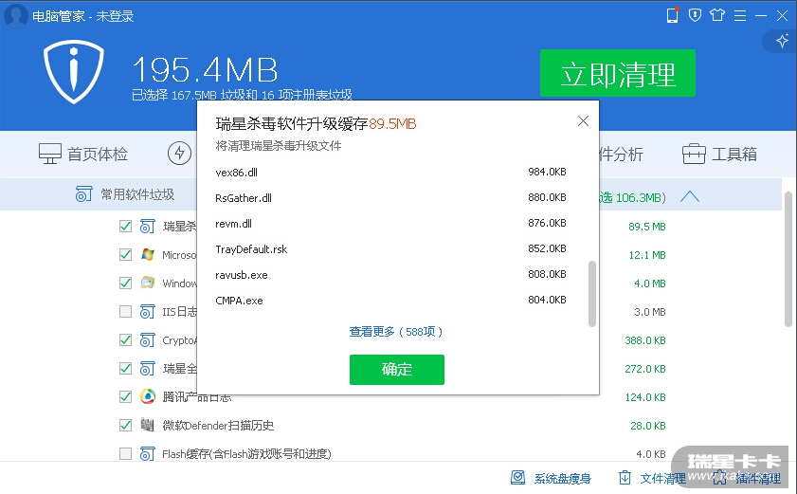Click the 195.4MB total size text
The height and width of the screenshot is (494, 797).
point(206,70)
